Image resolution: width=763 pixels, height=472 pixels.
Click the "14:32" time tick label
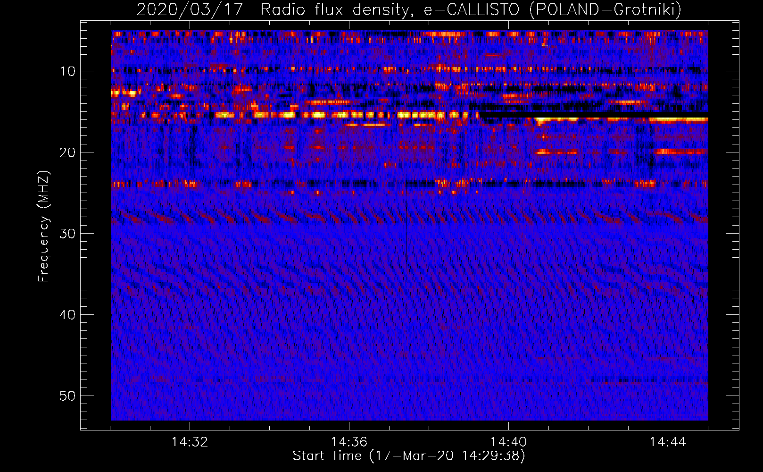pos(190,442)
